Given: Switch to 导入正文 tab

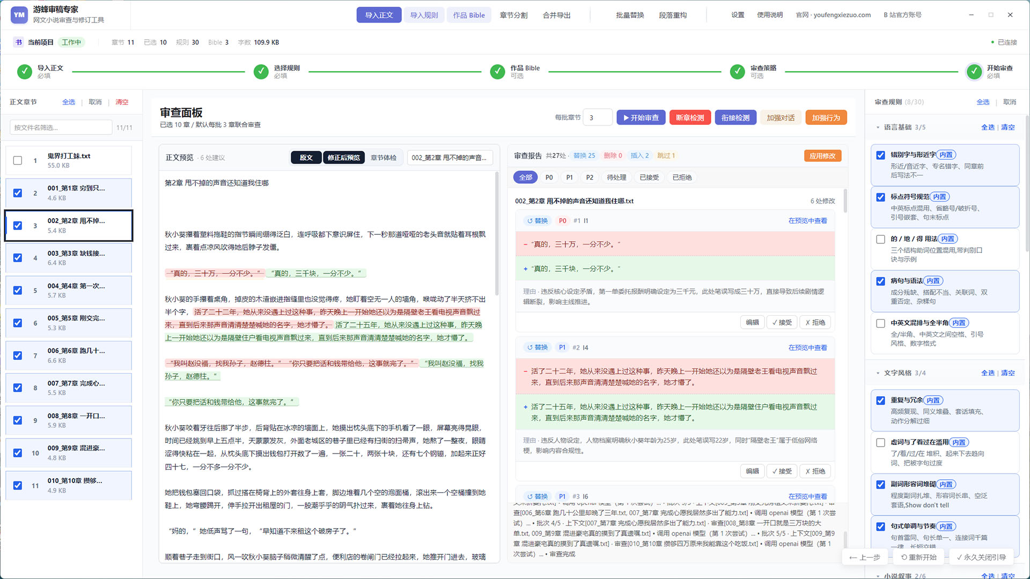Looking at the screenshot, I should (x=379, y=15).
